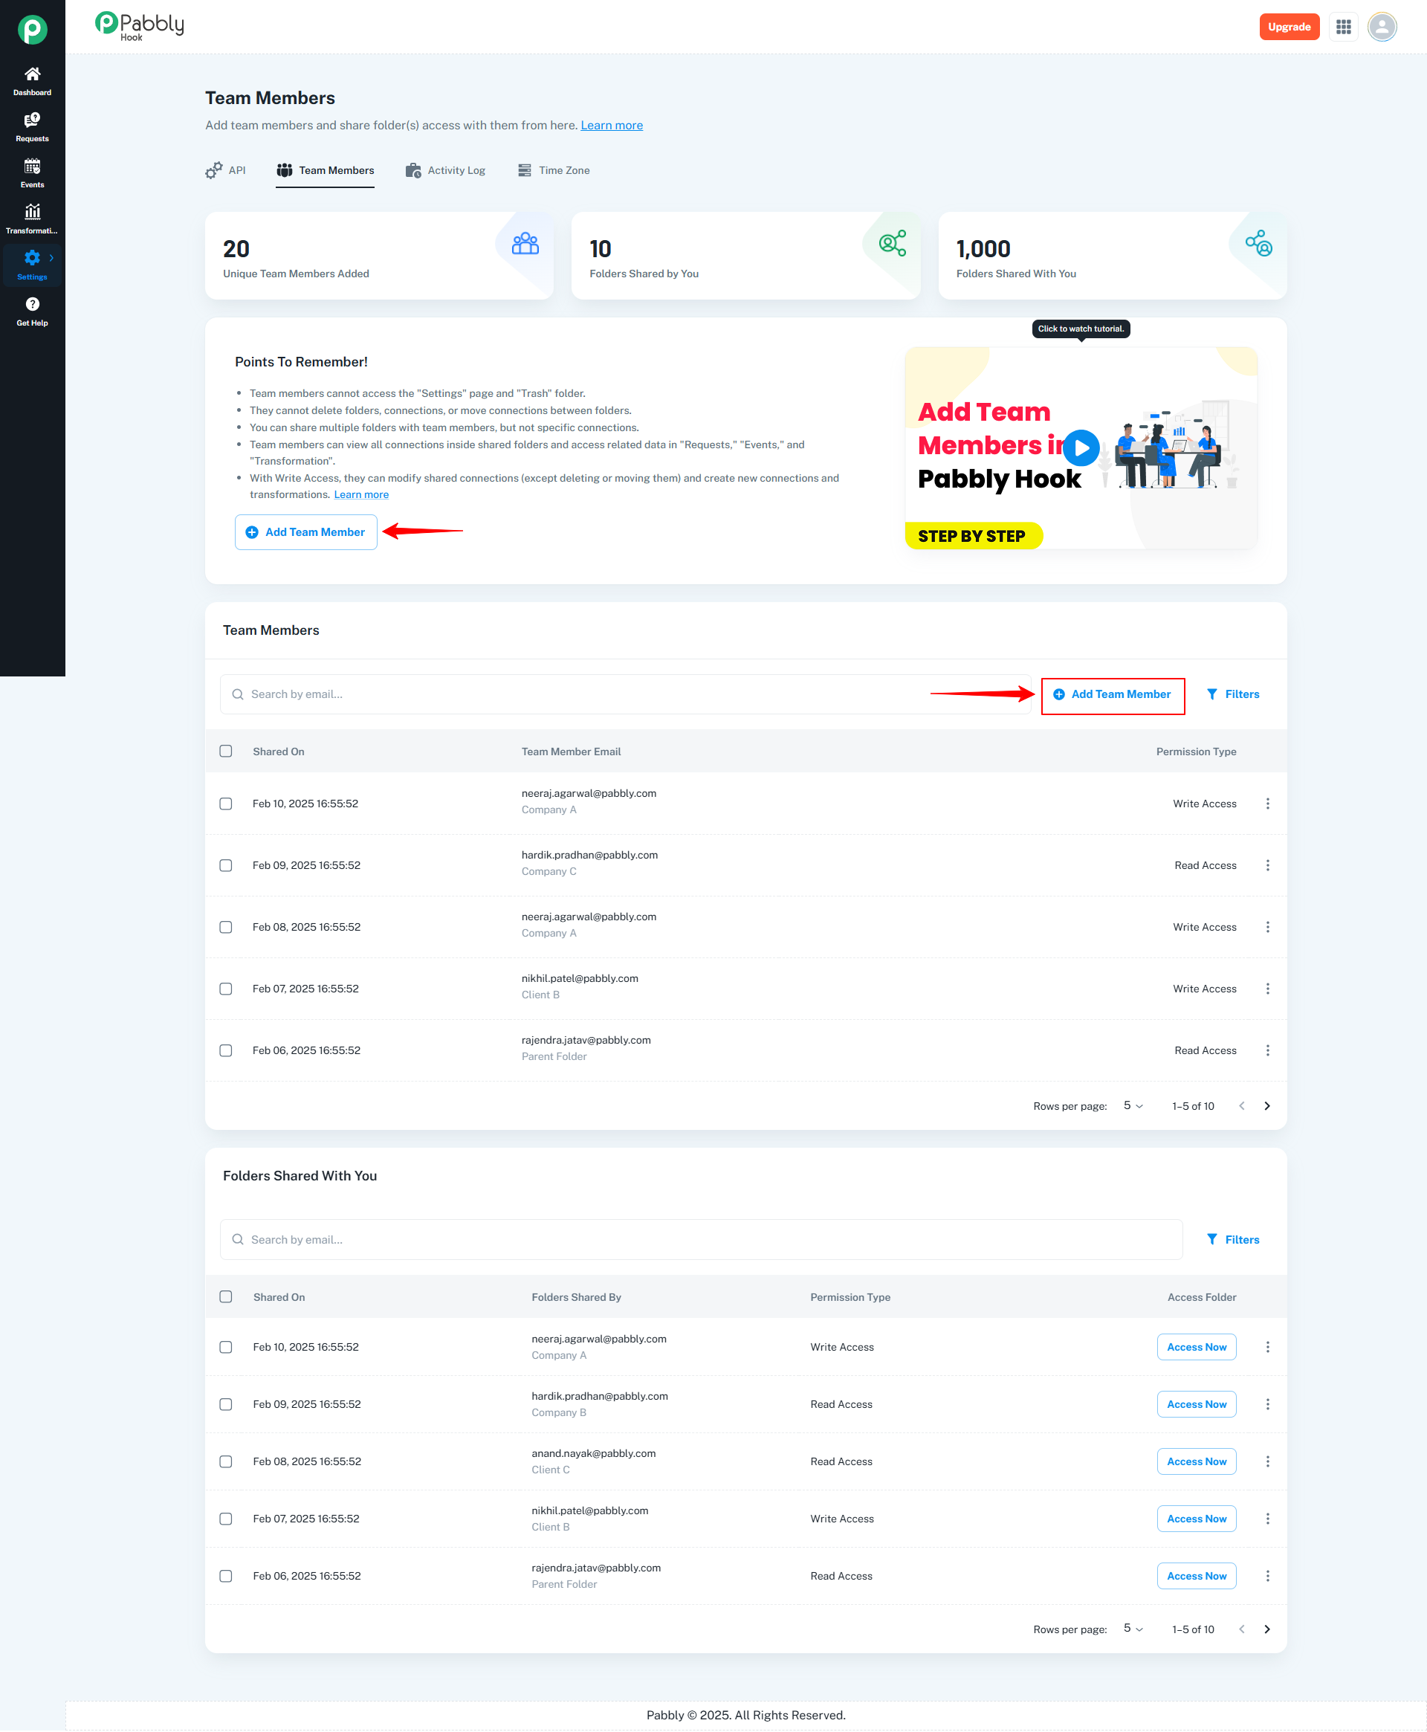Open more options for Company B shared folder
The image size is (1427, 1732).
1267,1404
